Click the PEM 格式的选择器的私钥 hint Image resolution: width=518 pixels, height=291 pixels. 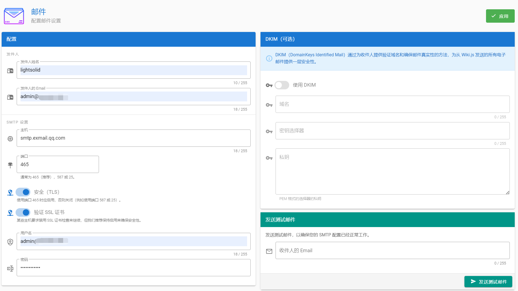(300, 199)
